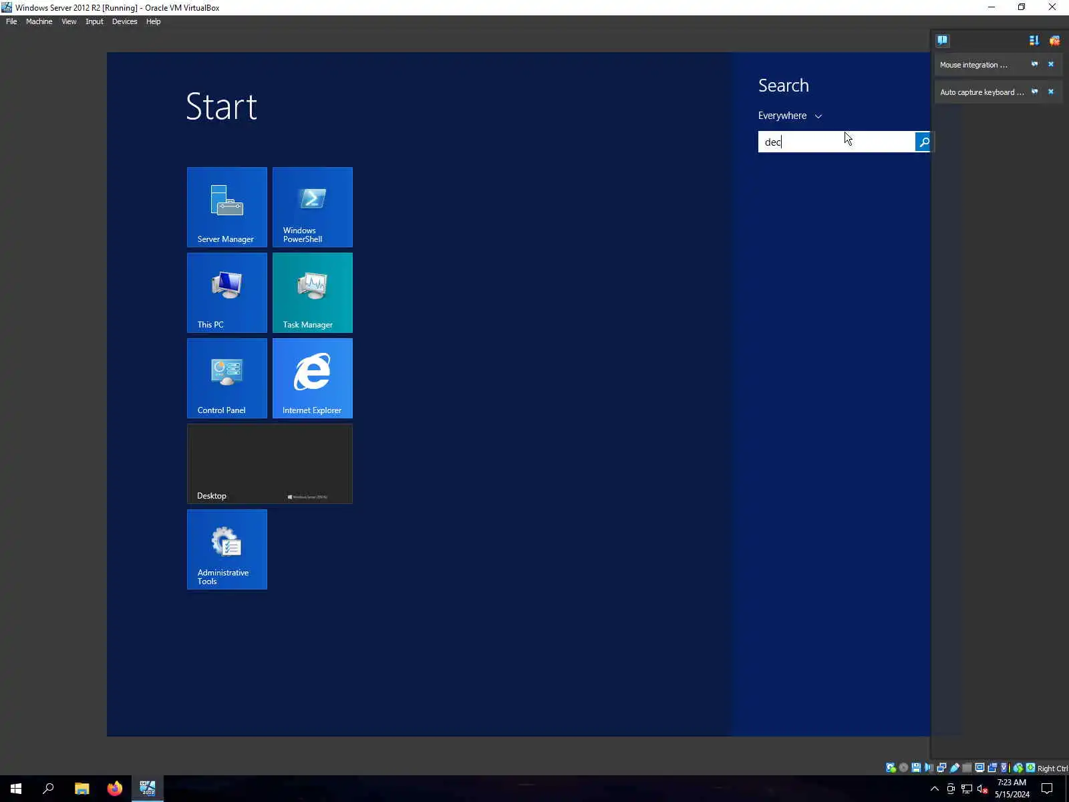Dismiss the Mouse integration notification
The width and height of the screenshot is (1069, 802).
pos(1051,65)
